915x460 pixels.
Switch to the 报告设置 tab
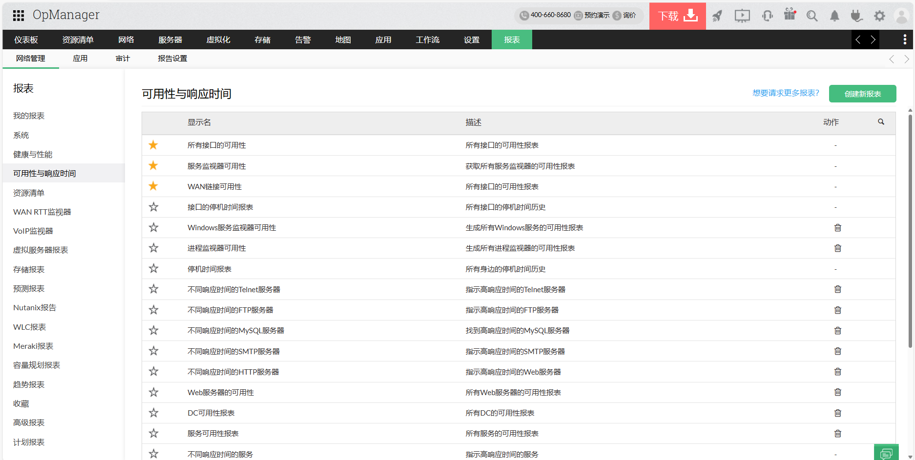[x=173, y=59]
